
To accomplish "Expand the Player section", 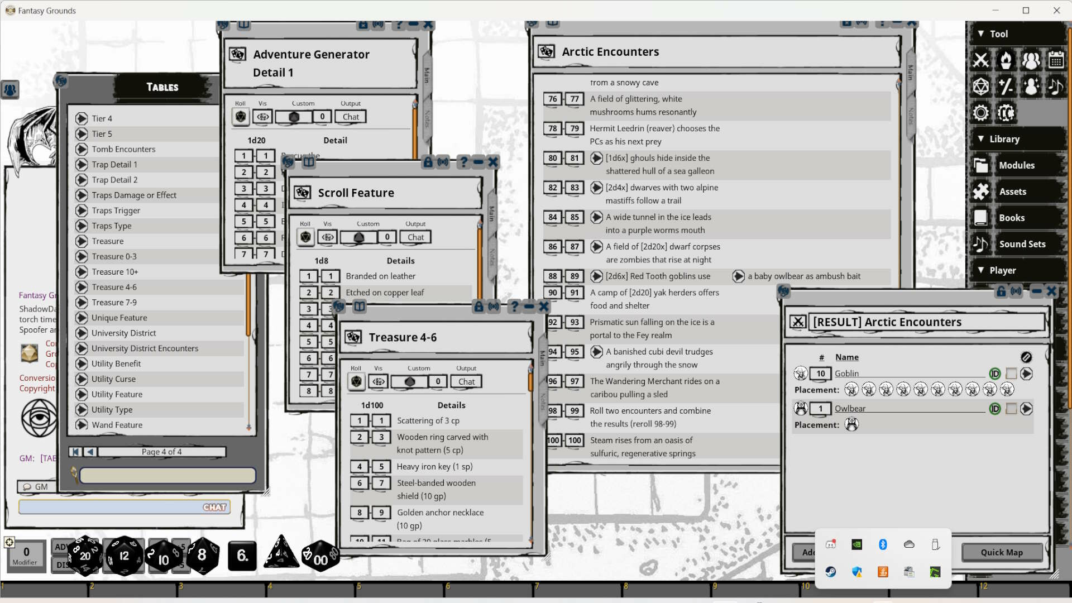I will (981, 270).
